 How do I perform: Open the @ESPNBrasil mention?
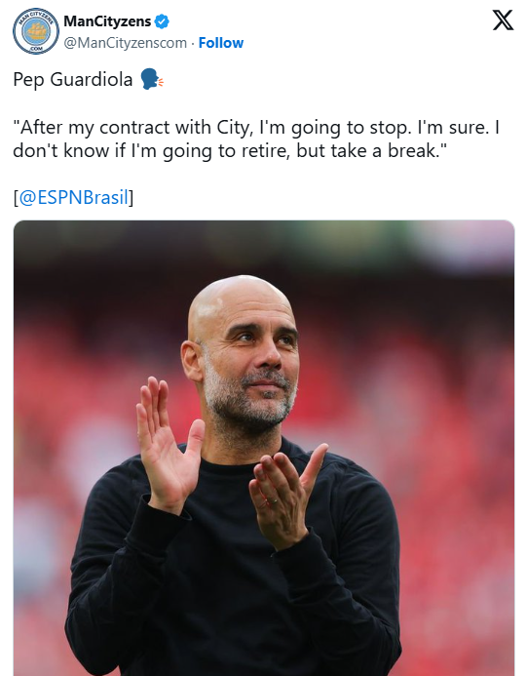(x=74, y=197)
